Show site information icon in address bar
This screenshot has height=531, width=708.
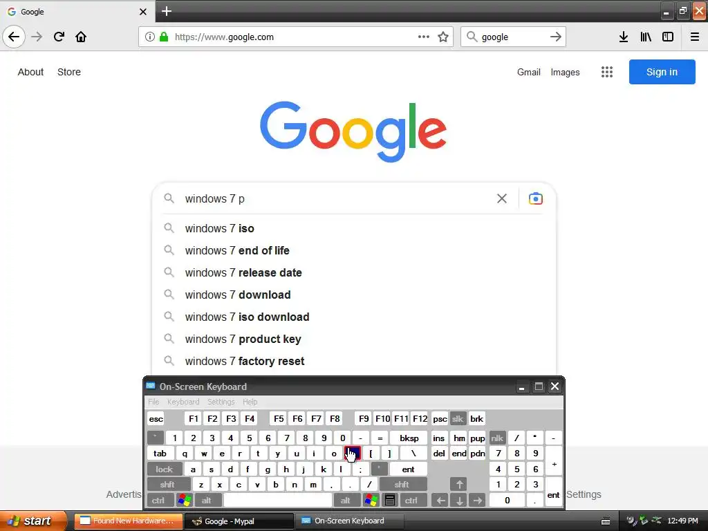tap(149, 37)
